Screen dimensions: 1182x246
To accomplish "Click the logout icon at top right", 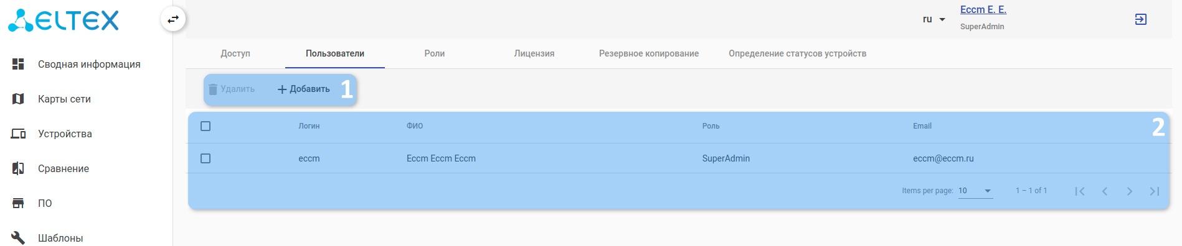I will [1141, 19].
